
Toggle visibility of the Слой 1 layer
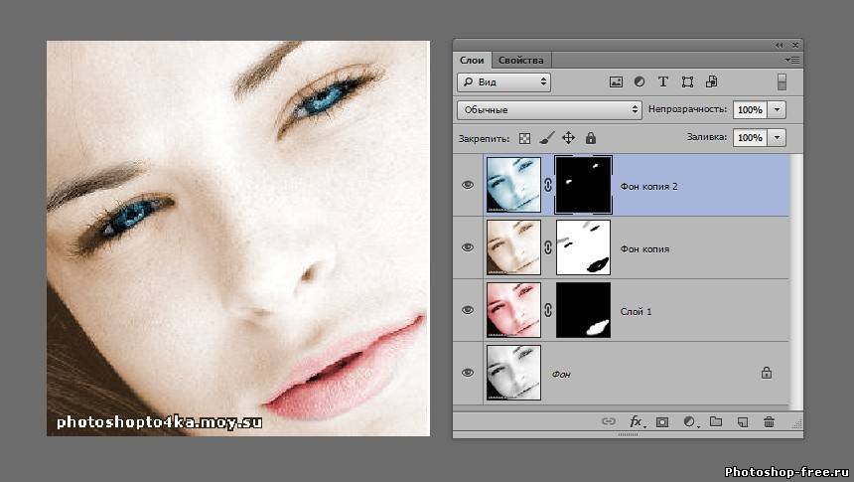click(468, 310)
